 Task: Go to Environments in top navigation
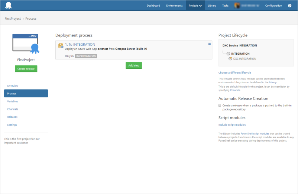174,6
